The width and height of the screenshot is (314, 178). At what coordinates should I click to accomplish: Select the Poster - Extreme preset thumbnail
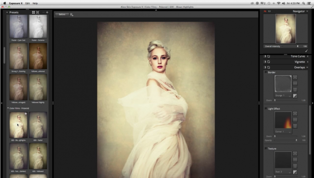[x=38, y=27]
